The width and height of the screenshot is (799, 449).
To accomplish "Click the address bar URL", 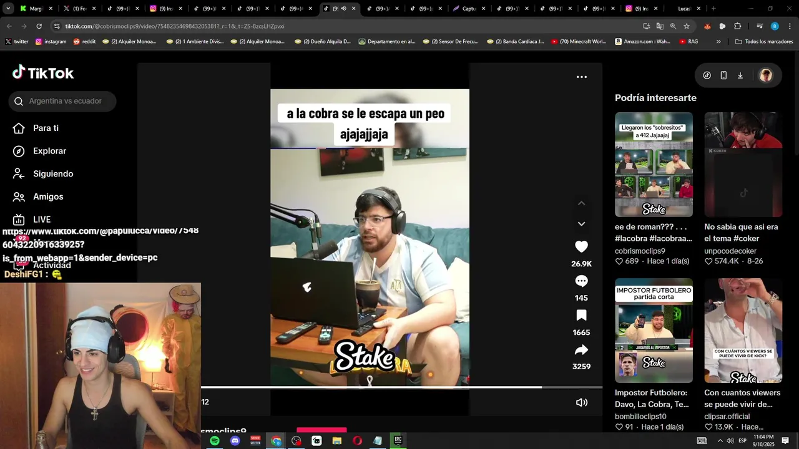I will click(x=175, y=26).
